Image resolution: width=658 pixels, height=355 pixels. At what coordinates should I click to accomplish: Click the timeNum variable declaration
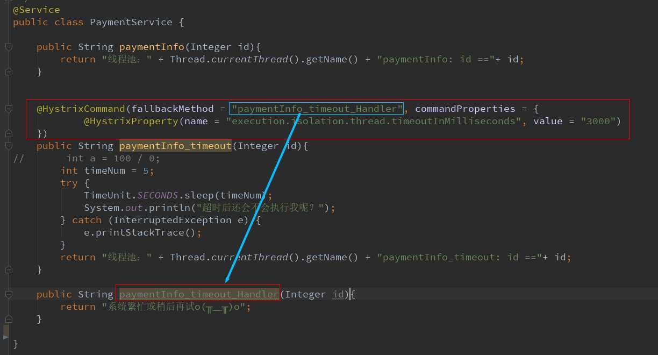click(108, 171)
